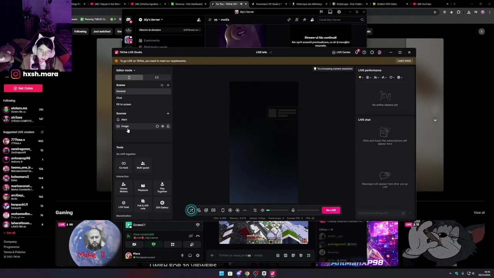The height and width of the screenshot is (278, 494).
Task: Select the Fill to screen scene
Action: pos(143,104)
